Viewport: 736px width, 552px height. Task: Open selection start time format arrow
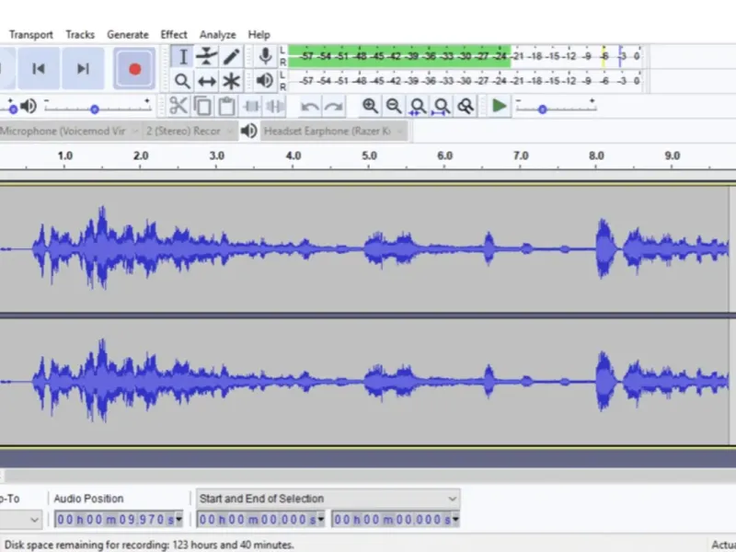coord(321,520)
